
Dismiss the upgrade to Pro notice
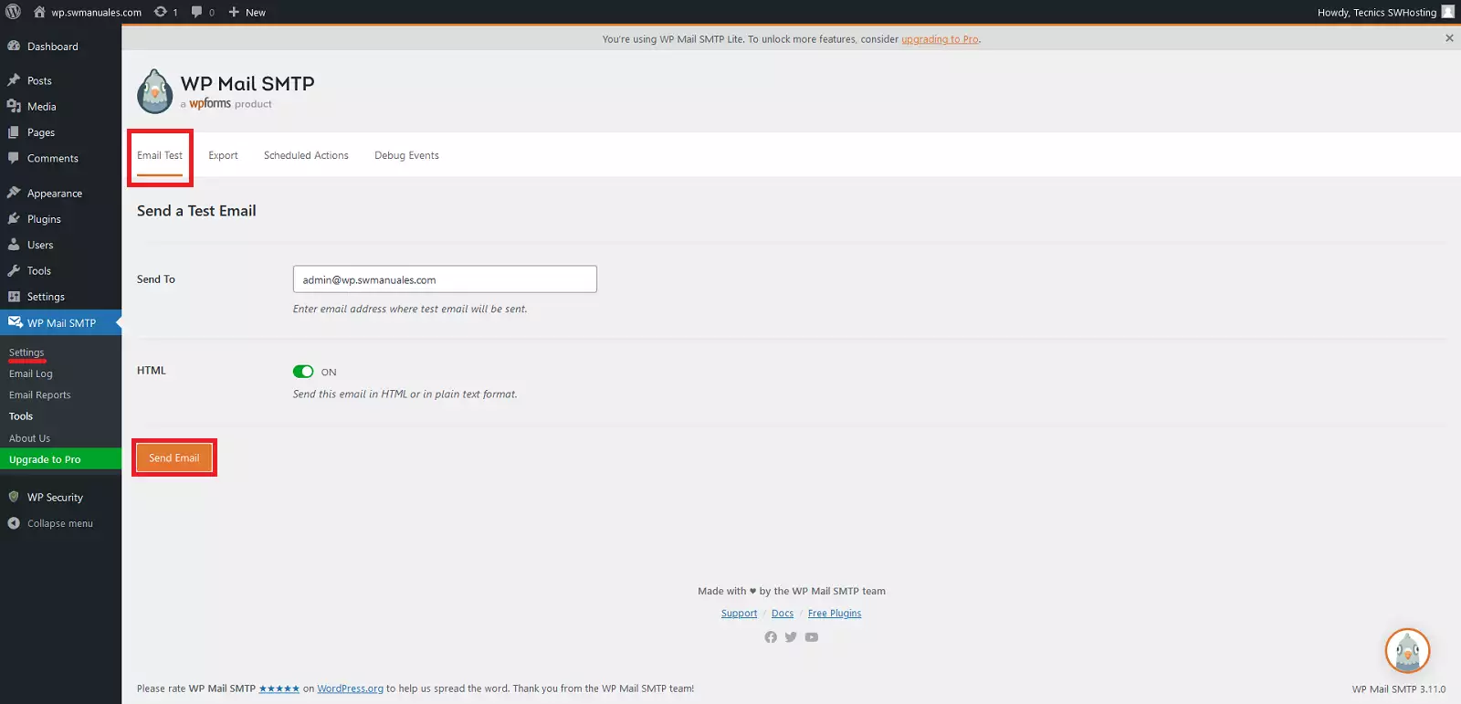(x=1449, y=38)
